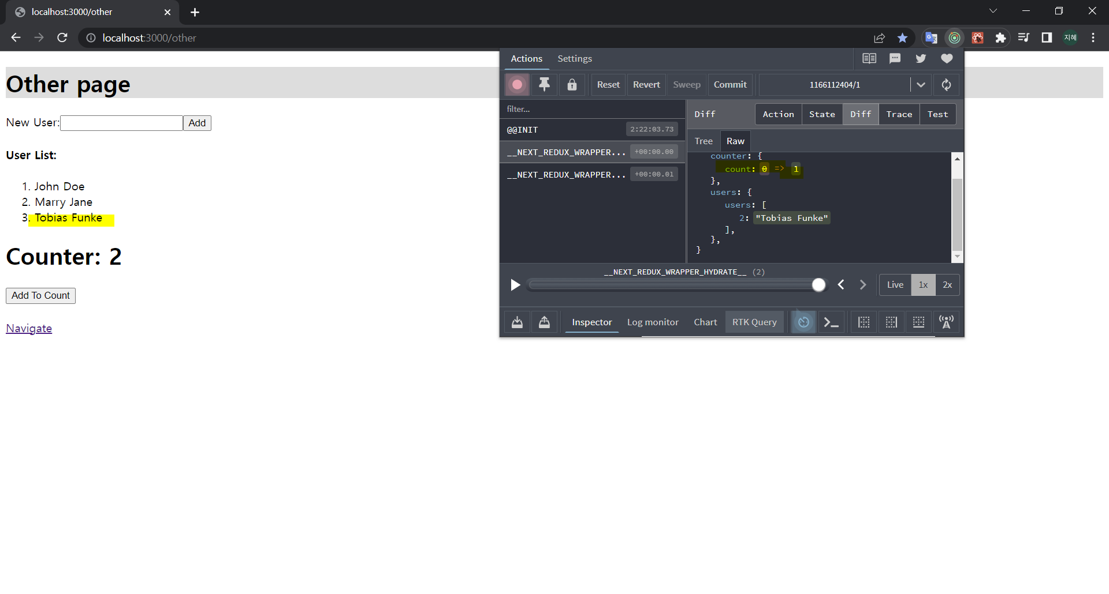Viewport: 1109px width, 594px height.
Task: Focus the action filter field
Action: (593, 109)
